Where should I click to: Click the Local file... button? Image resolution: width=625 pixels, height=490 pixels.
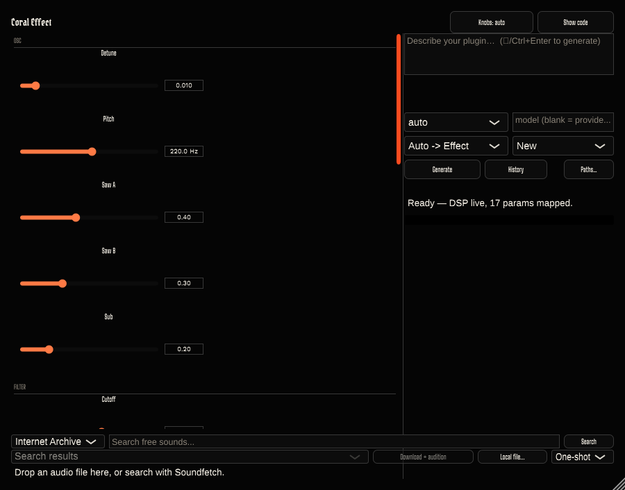tap(512, 457)
